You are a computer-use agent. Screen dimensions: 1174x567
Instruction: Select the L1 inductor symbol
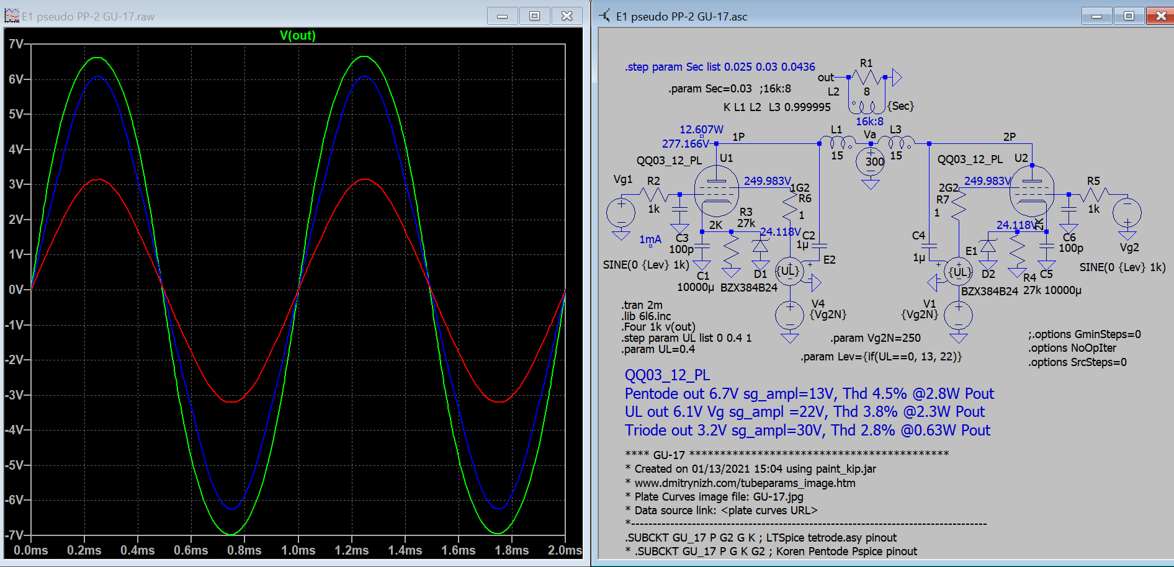pos(838,143)
